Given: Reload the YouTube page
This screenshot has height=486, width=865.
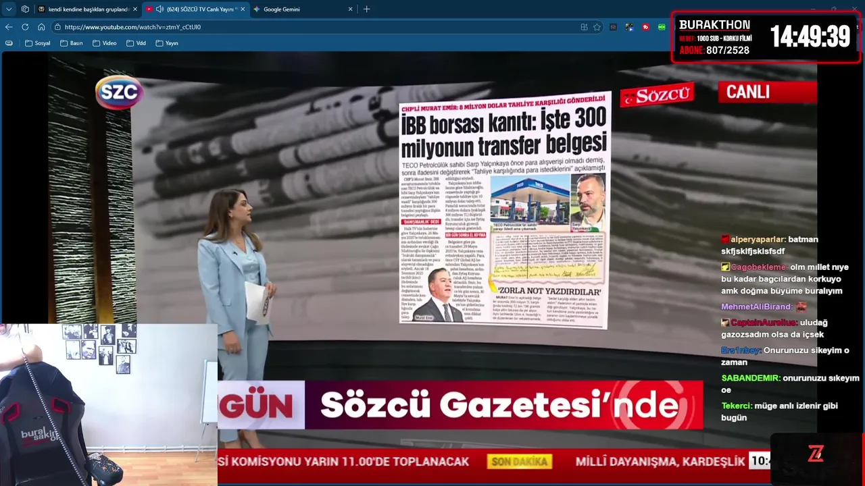Looking at the screenshot, I should click(x=25, y=27).
